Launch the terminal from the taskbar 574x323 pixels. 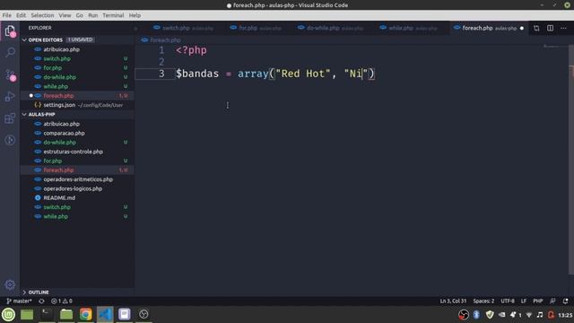[46, 315]
